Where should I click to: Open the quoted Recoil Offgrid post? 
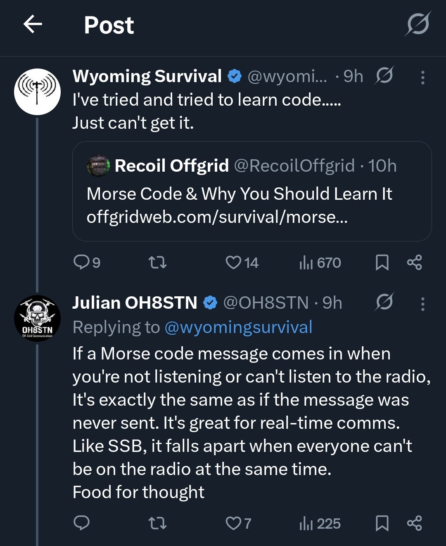click(x=252, y=166)
